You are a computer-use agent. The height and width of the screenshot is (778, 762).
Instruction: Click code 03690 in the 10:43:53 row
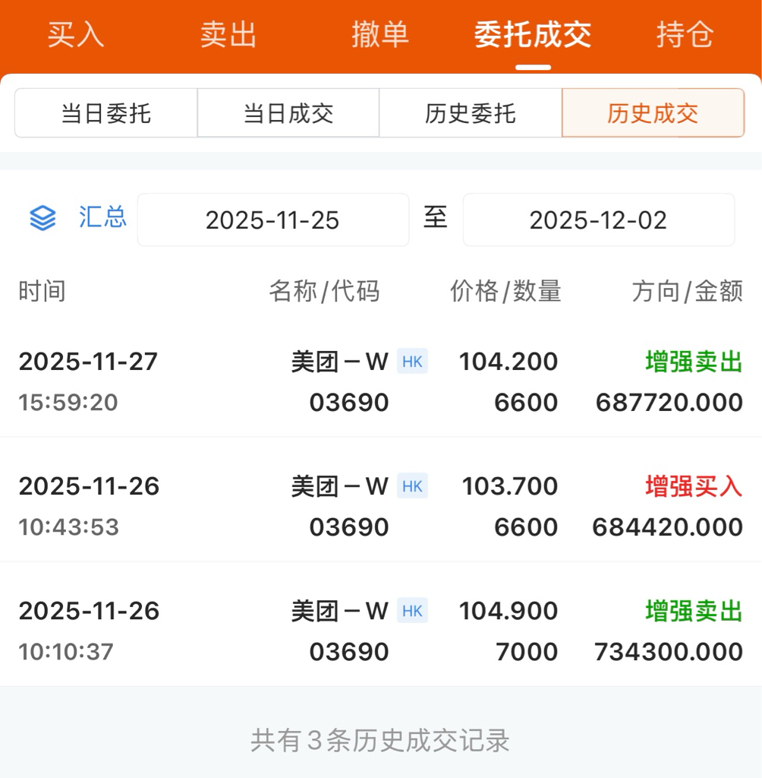click(349, 527)
